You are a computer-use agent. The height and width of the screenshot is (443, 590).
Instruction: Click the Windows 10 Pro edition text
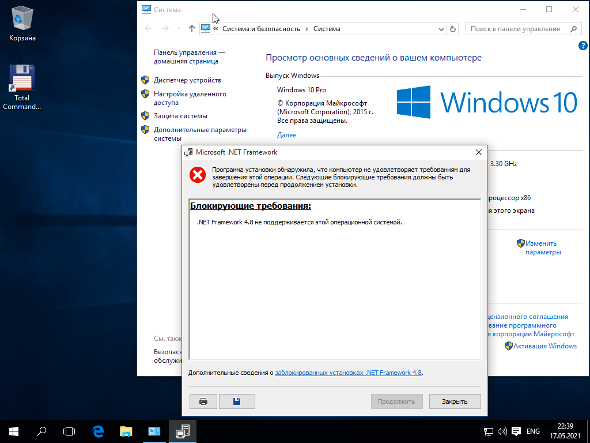301,89
